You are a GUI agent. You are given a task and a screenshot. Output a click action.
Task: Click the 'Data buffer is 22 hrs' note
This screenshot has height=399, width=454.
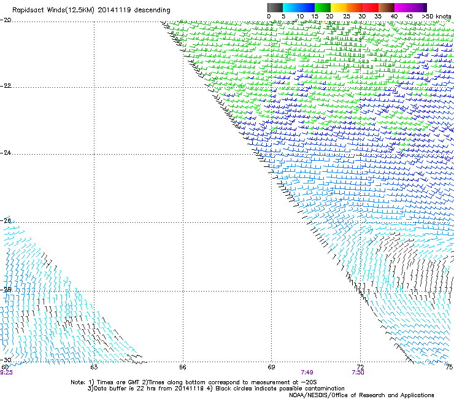pyautogui.click(x=216, y=389)
